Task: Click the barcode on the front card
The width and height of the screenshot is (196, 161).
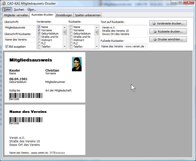Action: 26,95
